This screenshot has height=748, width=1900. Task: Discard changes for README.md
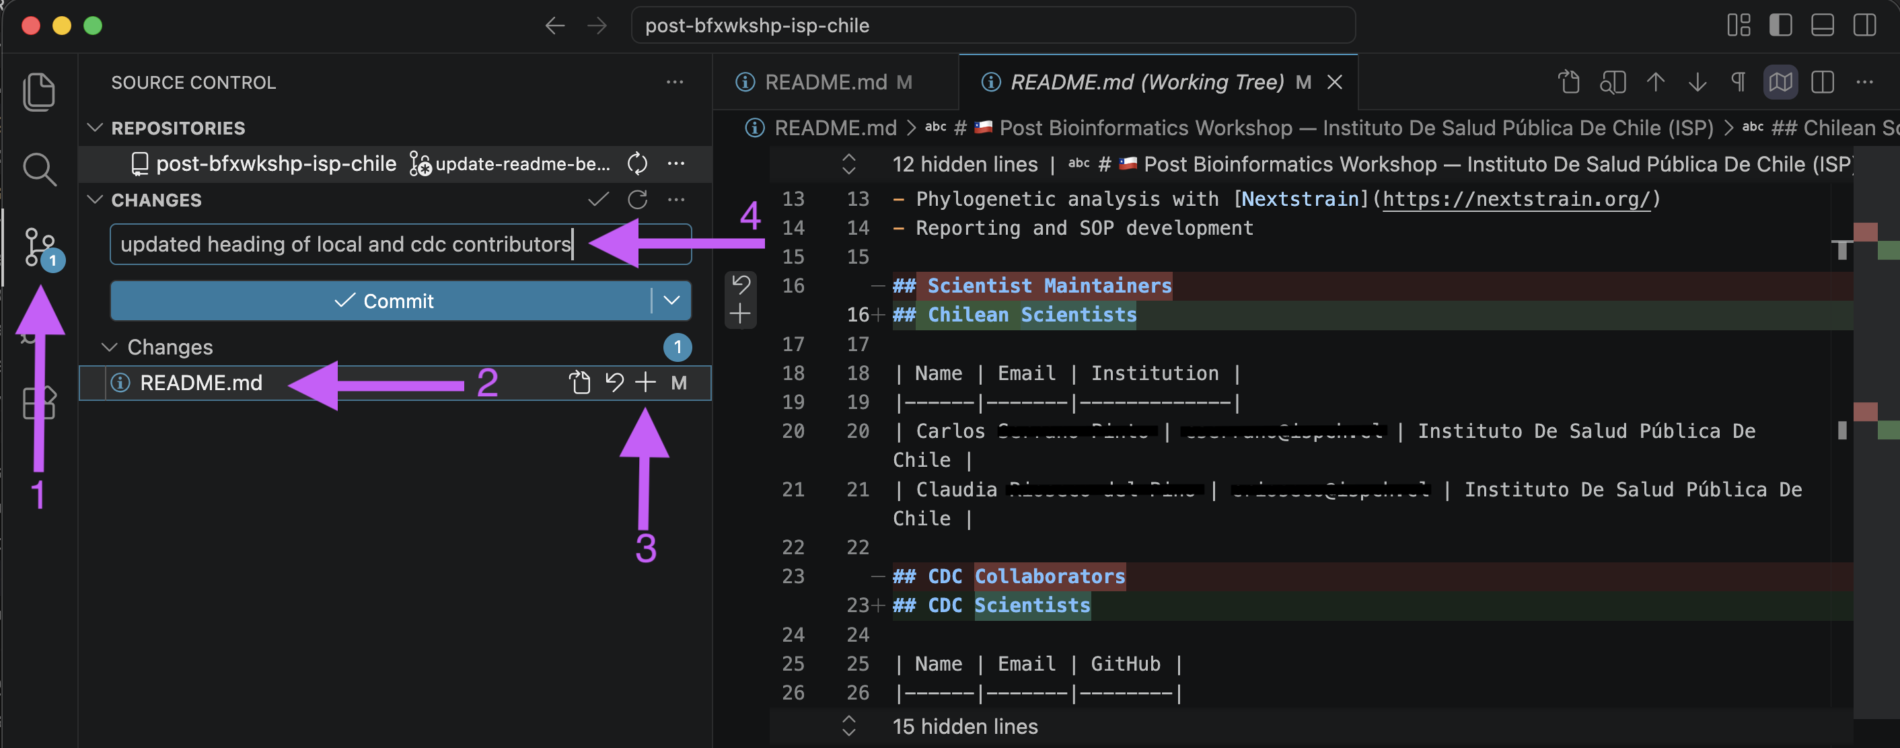coord(614,382)
